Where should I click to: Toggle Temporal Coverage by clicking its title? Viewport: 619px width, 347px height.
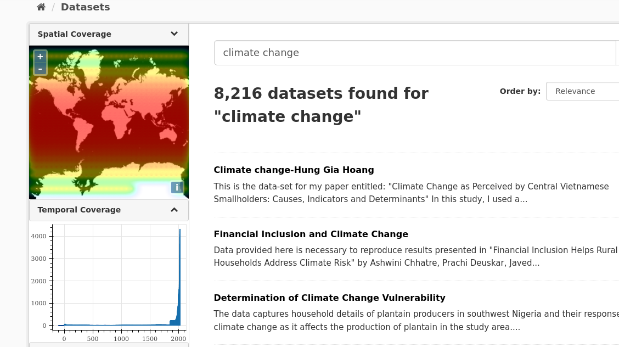click(x=79, y=210)
